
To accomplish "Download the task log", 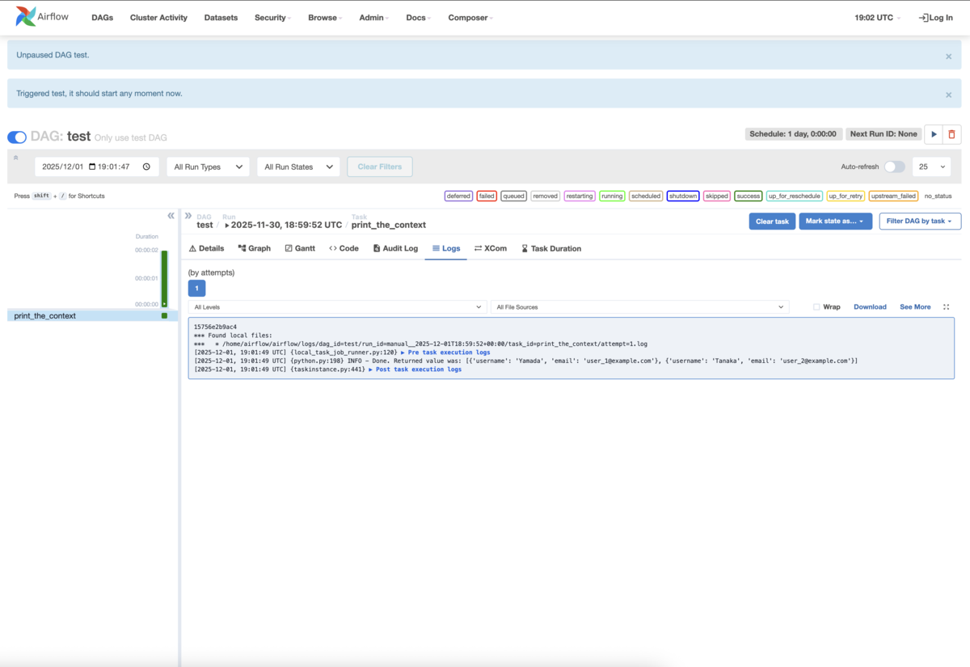I will coord(870,307).
